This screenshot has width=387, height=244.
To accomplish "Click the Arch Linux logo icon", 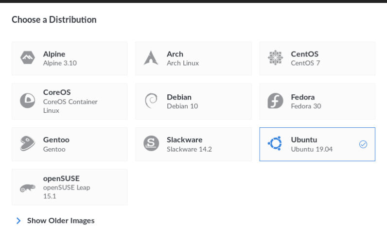I will coord(151,58).
